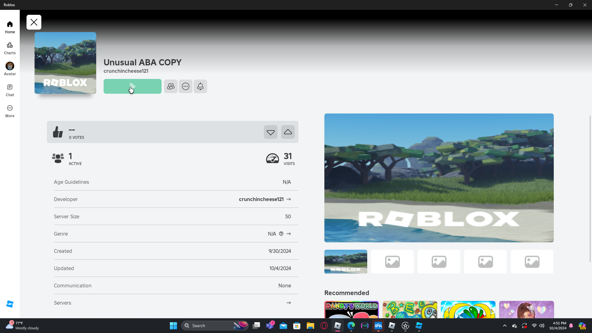This screenshot has height=333, width=592.
Task: Select the fifth placeholder thumbnail
Action: tap(532, 261)
